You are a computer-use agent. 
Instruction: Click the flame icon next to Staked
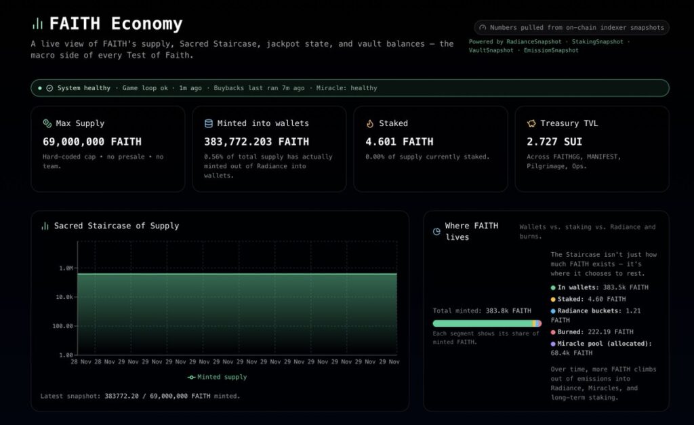coord(370,123)
